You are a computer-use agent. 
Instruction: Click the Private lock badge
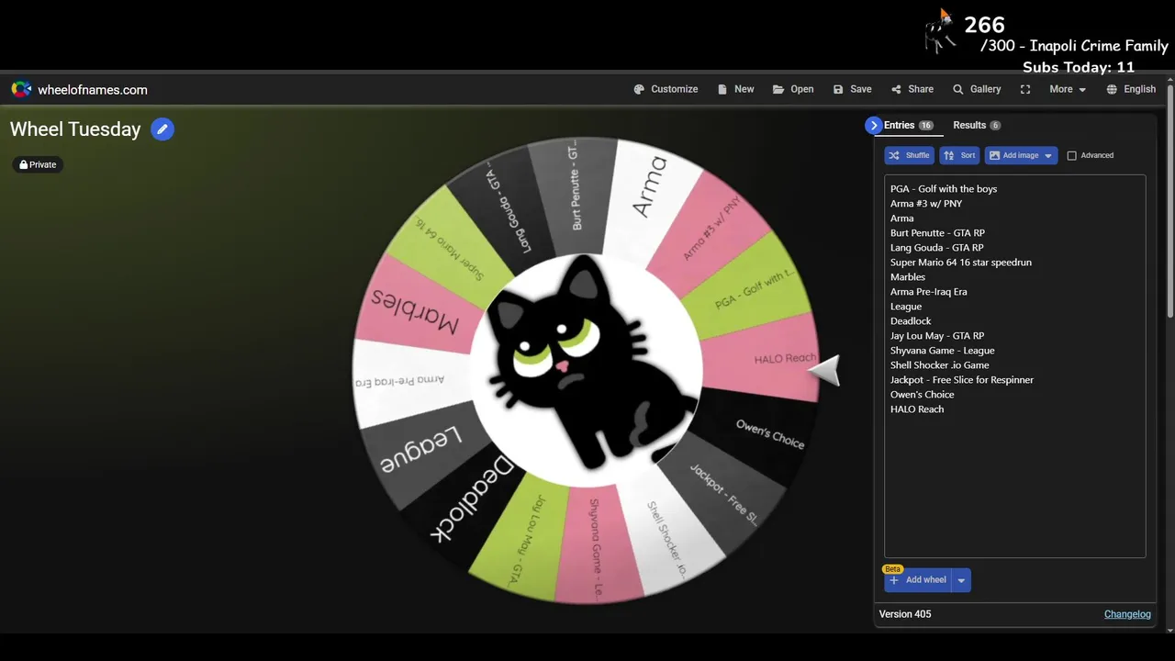pos(39,164)
